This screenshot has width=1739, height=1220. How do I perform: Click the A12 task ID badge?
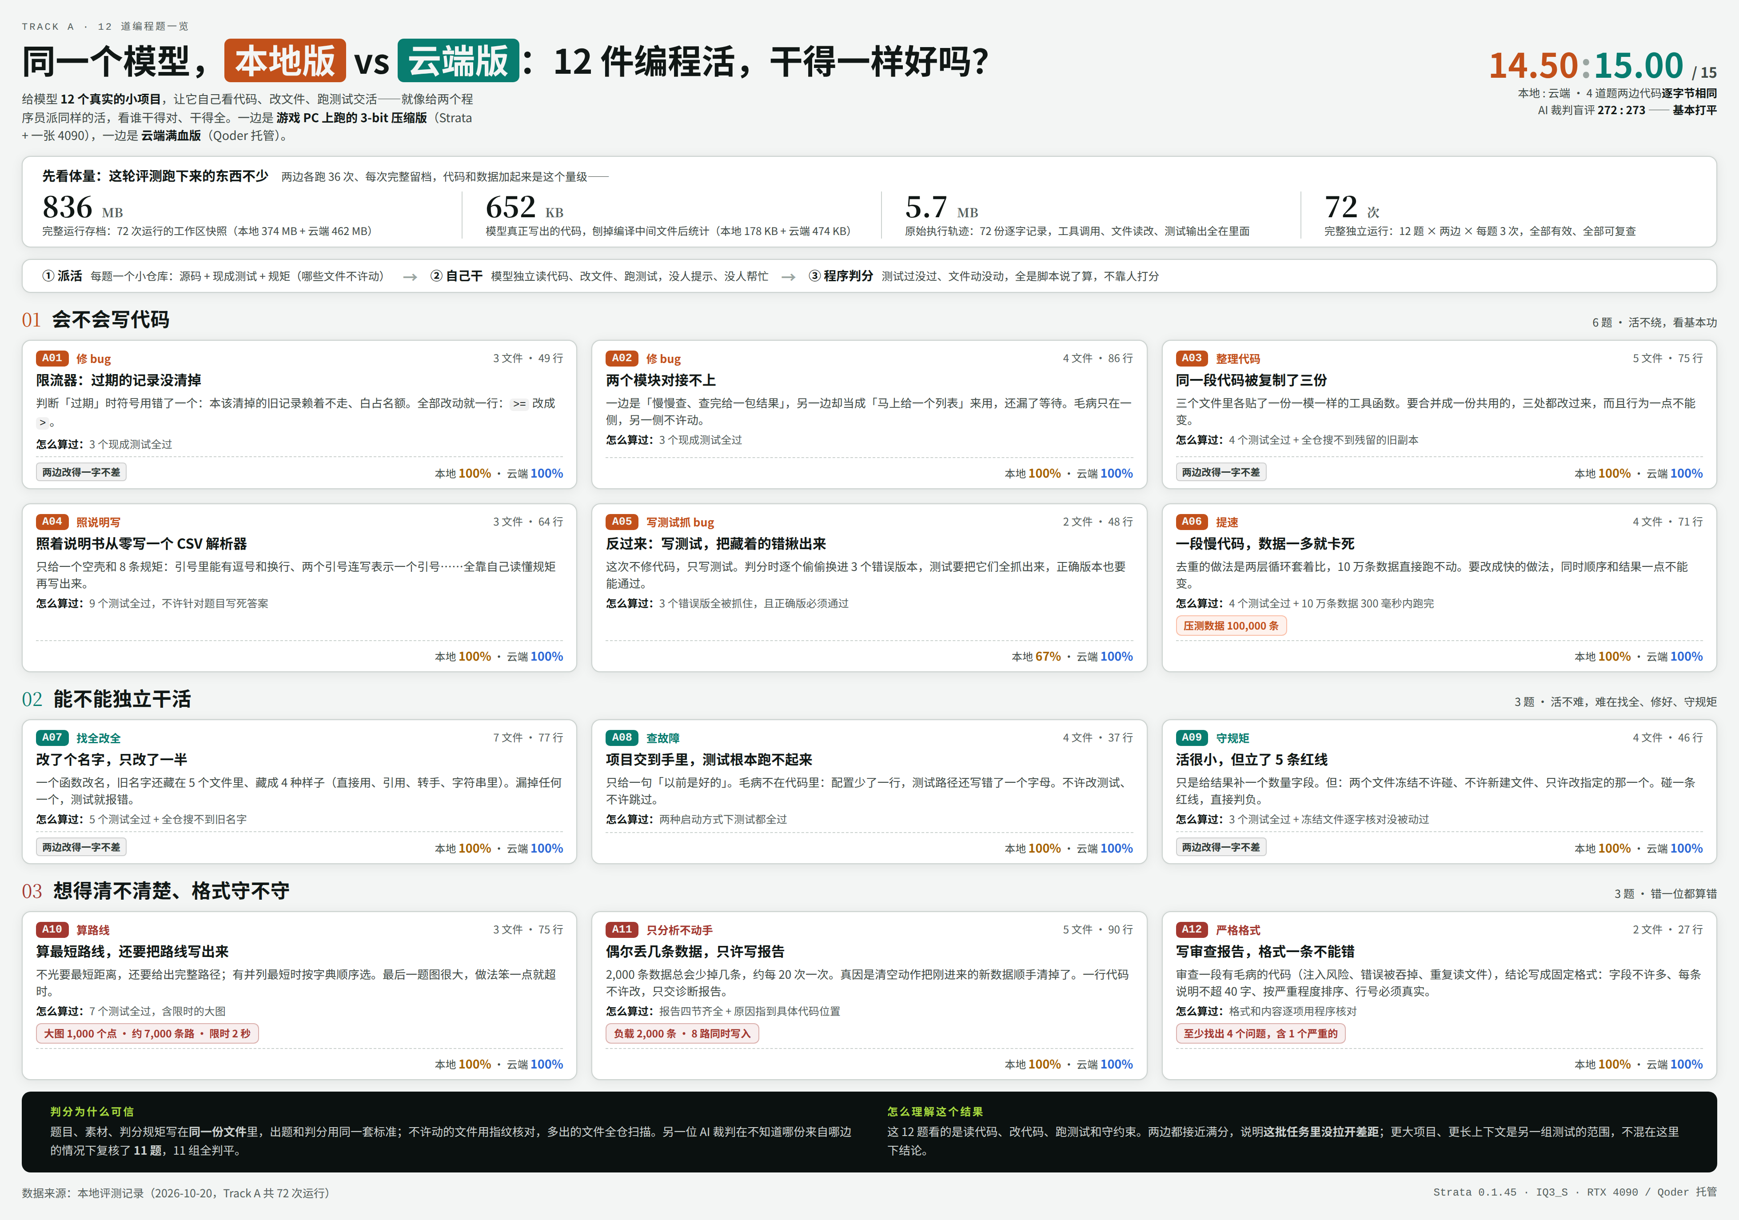(1192, 929)
